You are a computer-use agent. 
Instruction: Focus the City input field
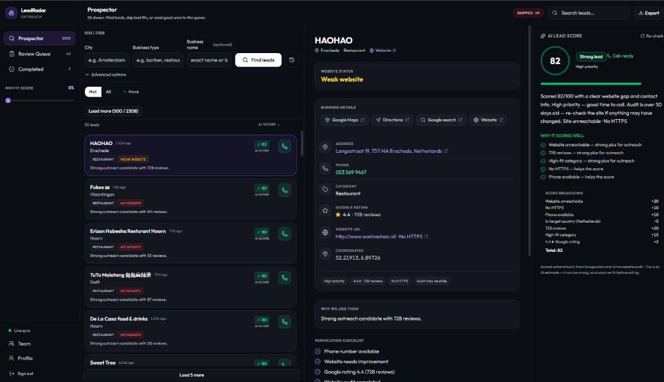[106, 60]
